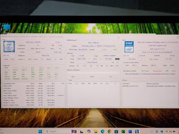
Task: Click the 'Ring/LLC Max' row
Action: pyautogui.click(x=34, y=100)
